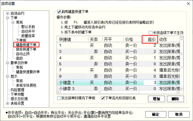The image size is (193, 121).
Task: Select 默认手数 in the tree
Action: 28,27
